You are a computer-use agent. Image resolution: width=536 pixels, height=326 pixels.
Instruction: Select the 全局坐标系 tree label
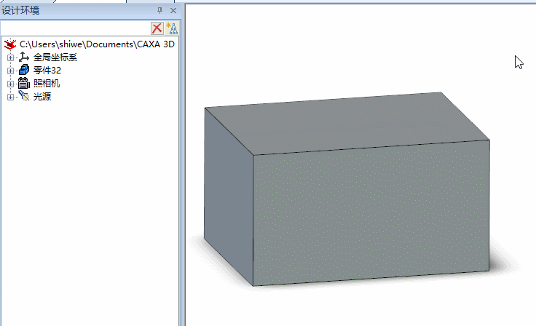[x=55, y=57]
